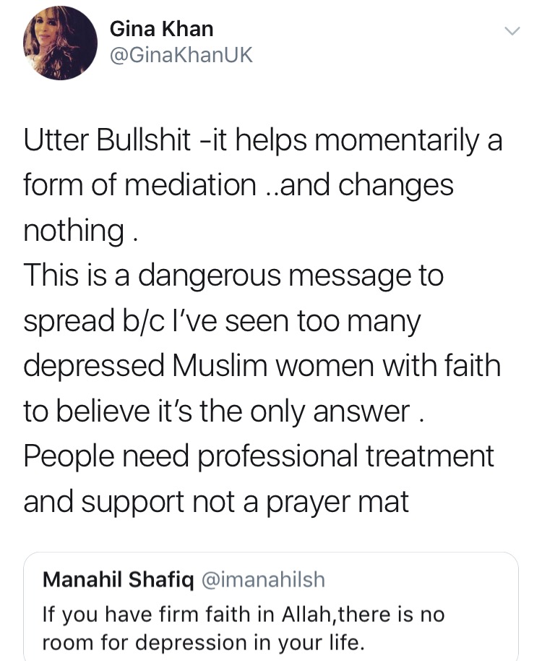This screenshot has width=542, height=661.
Task: Click the word 'nothing' in the tweet
Action: (x=74, y=231)
